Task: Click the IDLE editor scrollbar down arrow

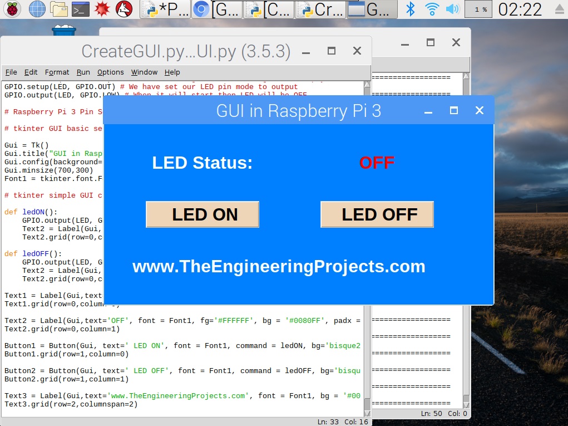Action: pos(367,413)
